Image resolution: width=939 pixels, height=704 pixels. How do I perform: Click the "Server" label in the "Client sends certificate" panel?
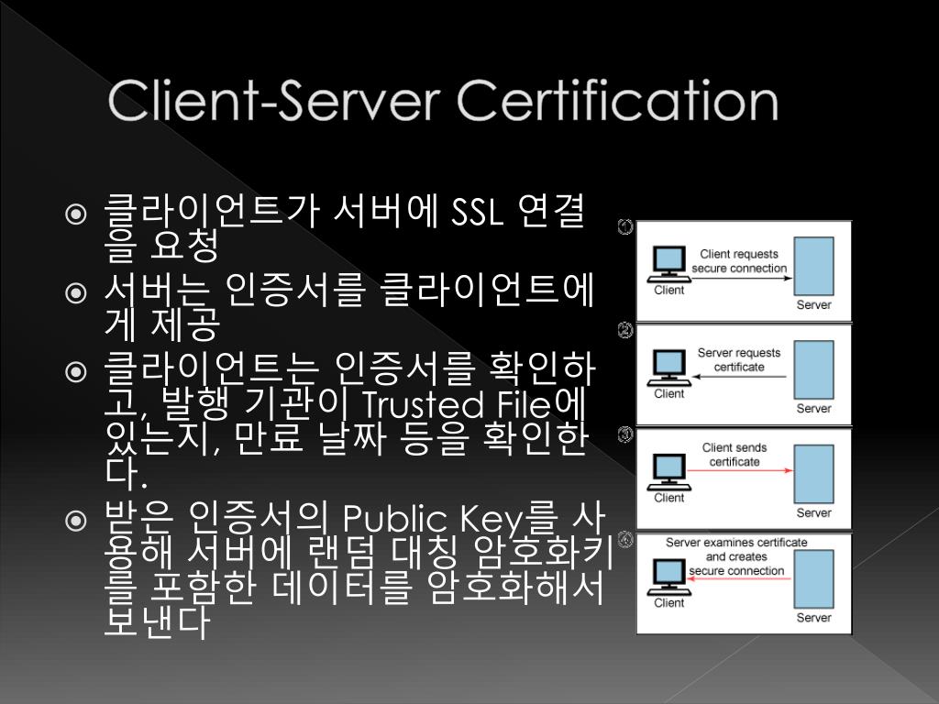coord(814,512)
